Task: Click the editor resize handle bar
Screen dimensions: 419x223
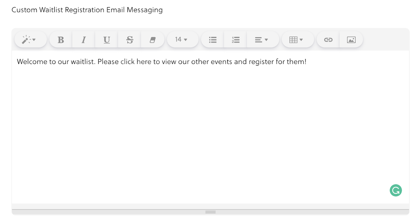Action: click(210, 212)
